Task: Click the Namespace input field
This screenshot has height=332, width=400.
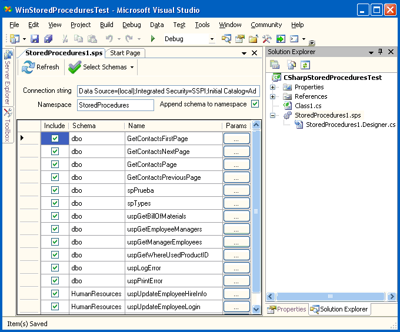Action: 115,105
